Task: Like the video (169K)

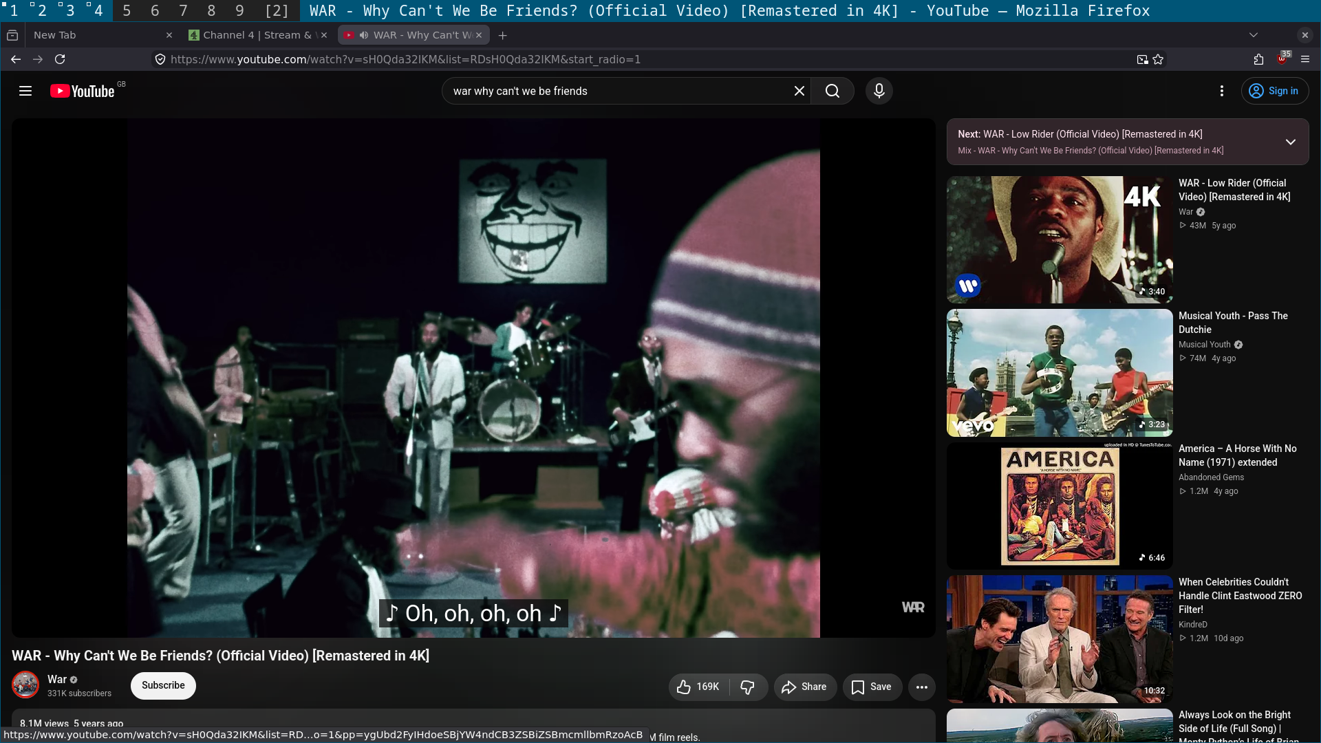Action: tap(698, 687)
